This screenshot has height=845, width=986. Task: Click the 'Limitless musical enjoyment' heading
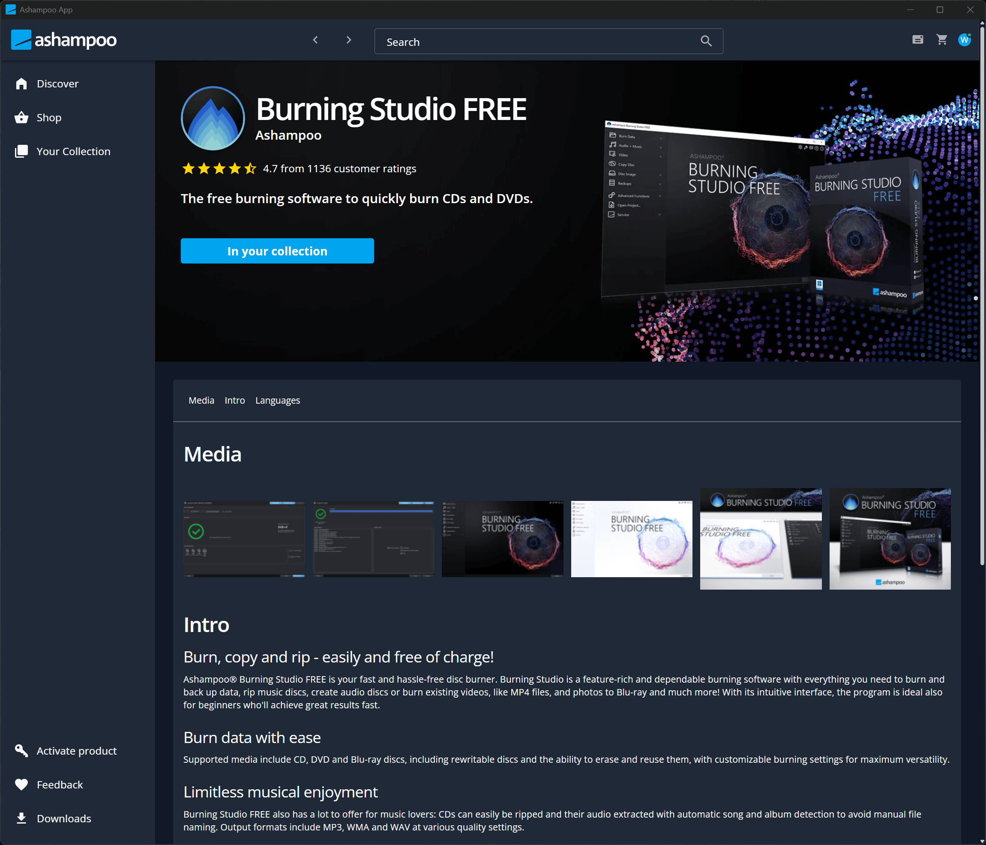pyautogui.click(x=281, y=792)
